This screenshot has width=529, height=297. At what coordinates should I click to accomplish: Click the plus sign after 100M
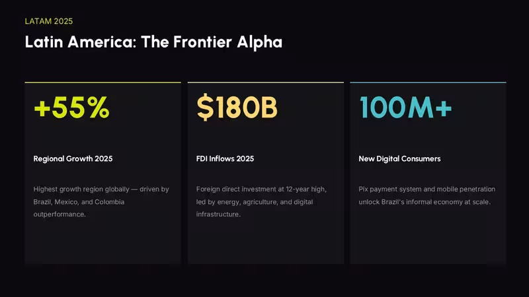pyautogui.click(x=443, y=108)
